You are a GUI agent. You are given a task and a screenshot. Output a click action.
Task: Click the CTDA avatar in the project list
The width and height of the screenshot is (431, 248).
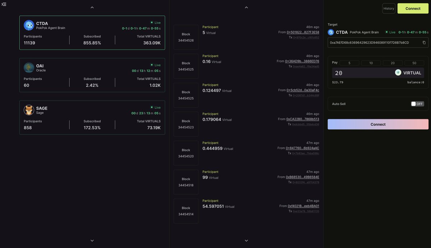click(29, 25)
